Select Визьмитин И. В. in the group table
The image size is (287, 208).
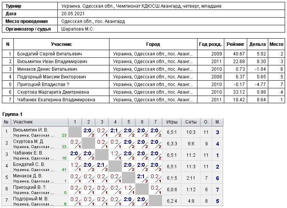[31, 130]
